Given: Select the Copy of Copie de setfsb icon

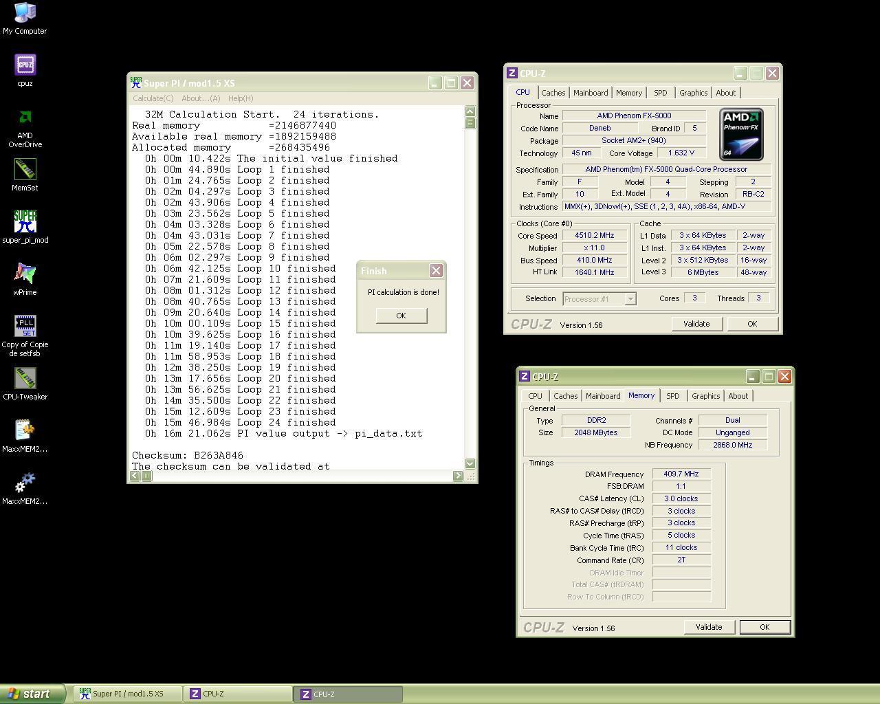Looking at the screenshot, I should [25, 337].
